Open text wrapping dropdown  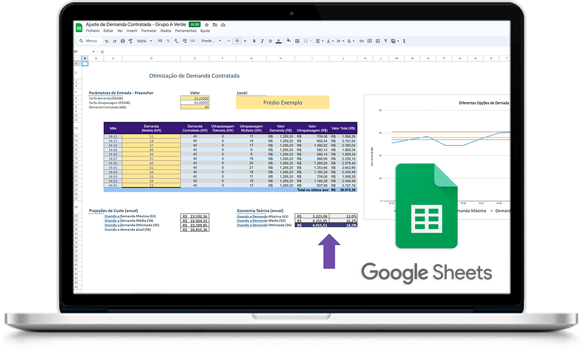pos(340,41)
